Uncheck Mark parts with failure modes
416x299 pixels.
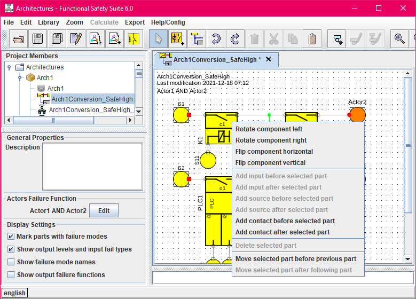point(11,237)
